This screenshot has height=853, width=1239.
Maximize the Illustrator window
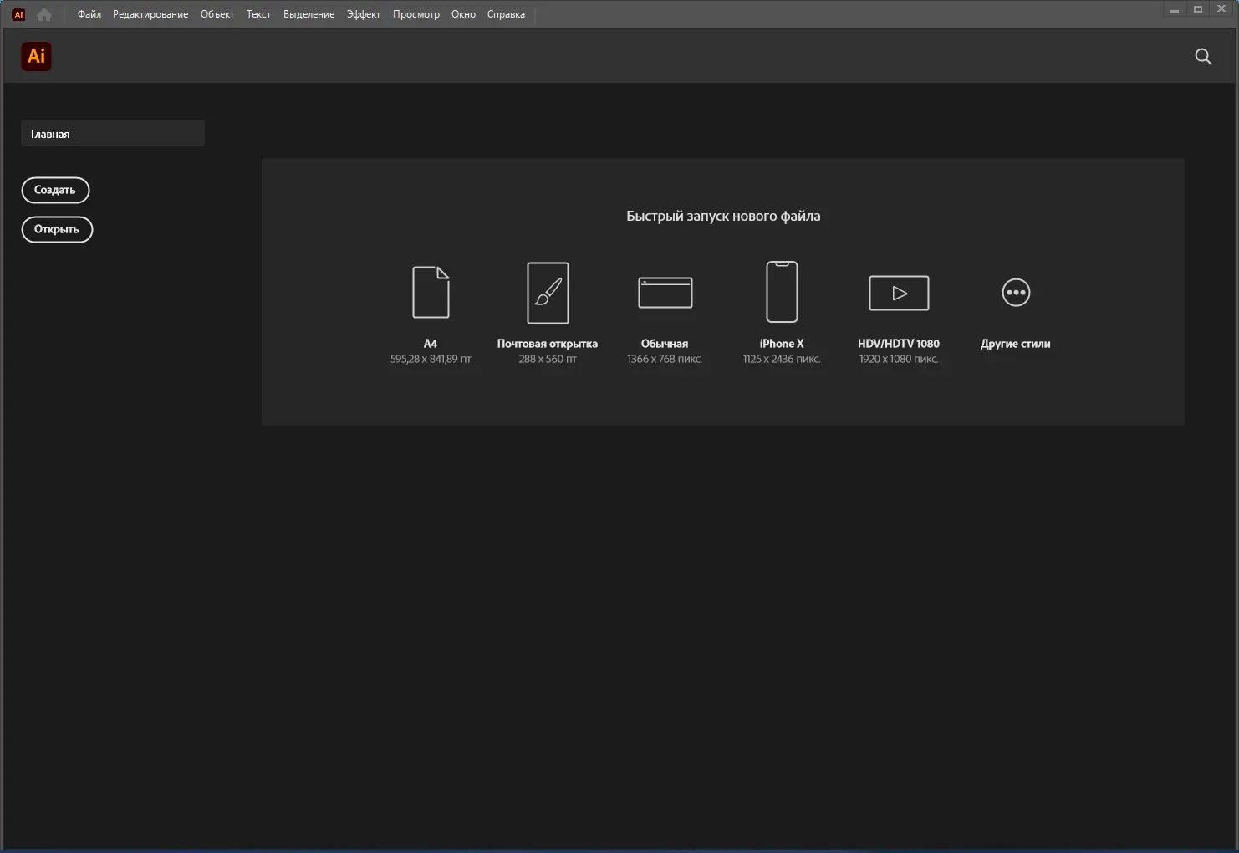coord(1198,10)
